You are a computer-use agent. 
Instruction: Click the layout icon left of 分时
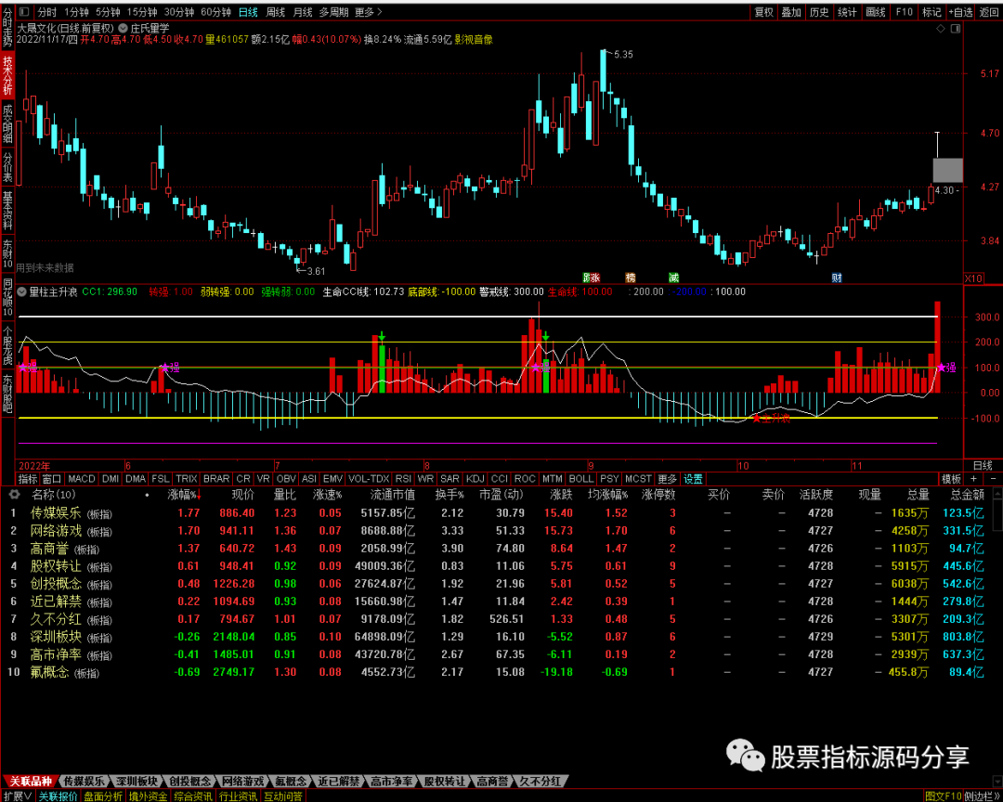tap(24, 11)
